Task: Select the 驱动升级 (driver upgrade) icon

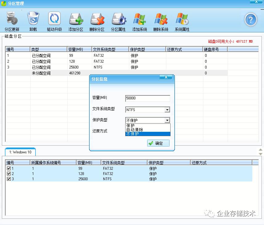Action: coord(54,20)
